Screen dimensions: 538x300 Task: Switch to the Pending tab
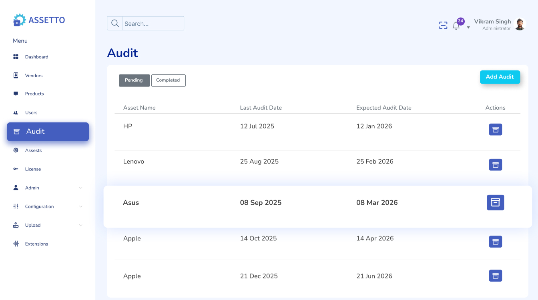(x=134, y=80)
